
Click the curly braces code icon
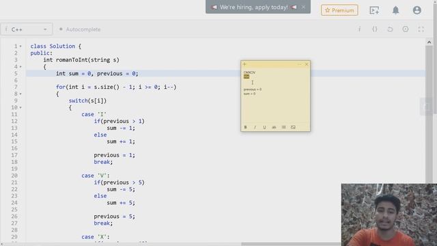375,29
